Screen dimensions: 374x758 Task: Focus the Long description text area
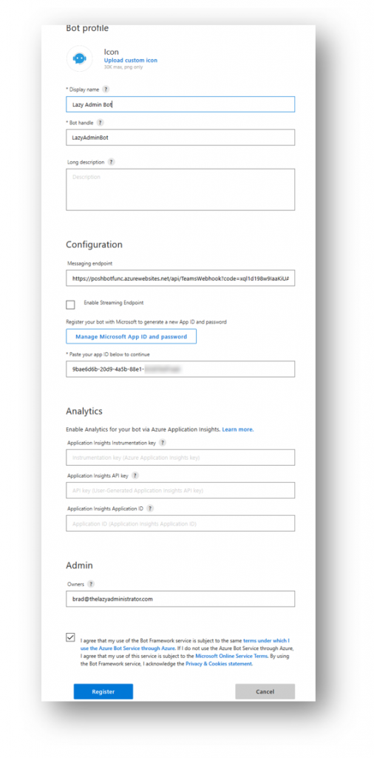(180, 189)
